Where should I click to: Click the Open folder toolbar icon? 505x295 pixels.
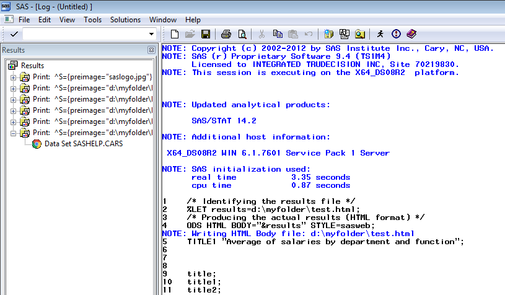click(190, 34)
